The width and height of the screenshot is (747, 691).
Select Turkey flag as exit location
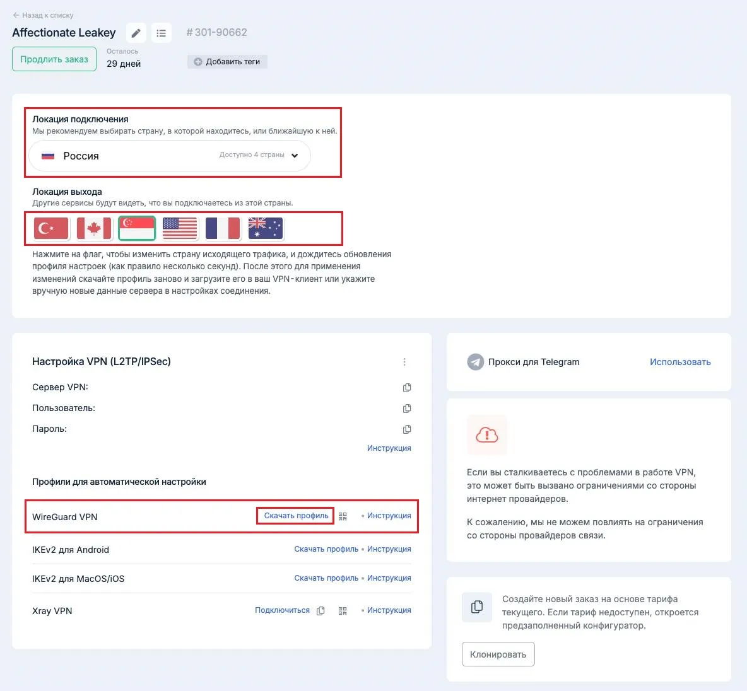pos(51,228)
